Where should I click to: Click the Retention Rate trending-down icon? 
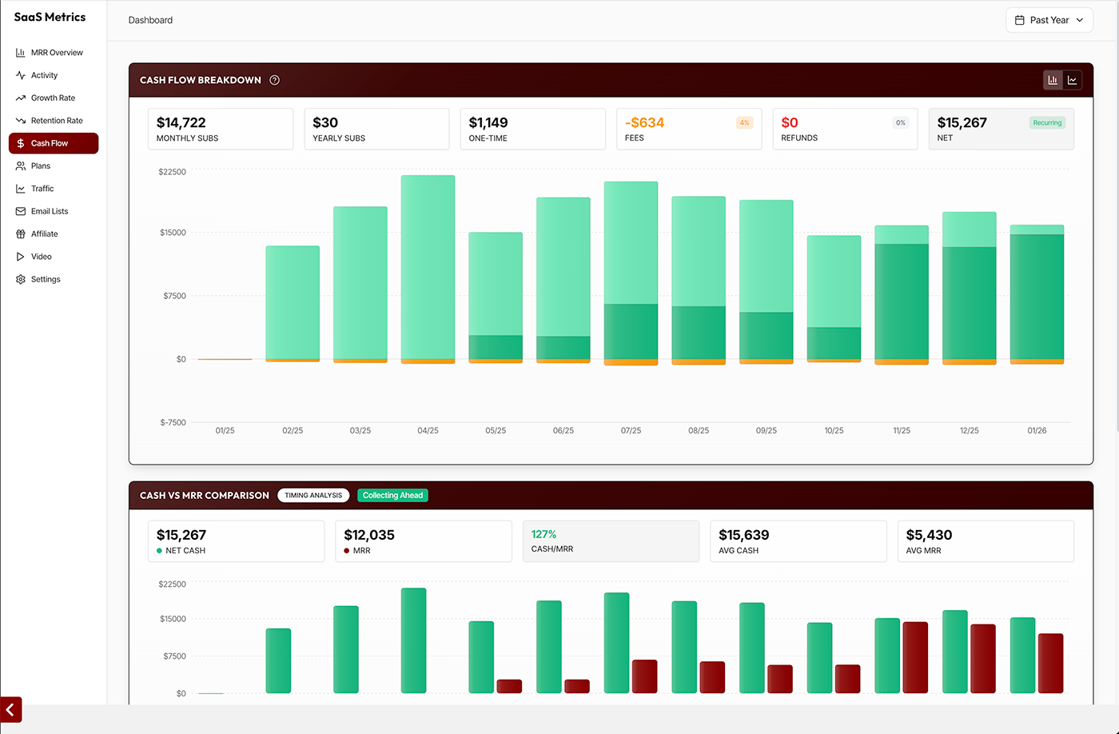tap(21, 121)
